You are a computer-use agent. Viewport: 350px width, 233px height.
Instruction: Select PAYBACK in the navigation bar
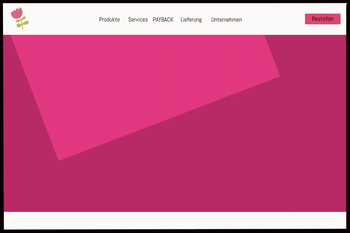coord(163,20)
